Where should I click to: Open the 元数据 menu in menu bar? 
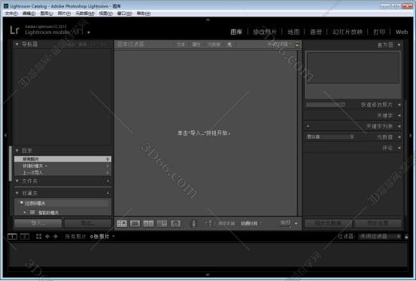pos(85,14)
